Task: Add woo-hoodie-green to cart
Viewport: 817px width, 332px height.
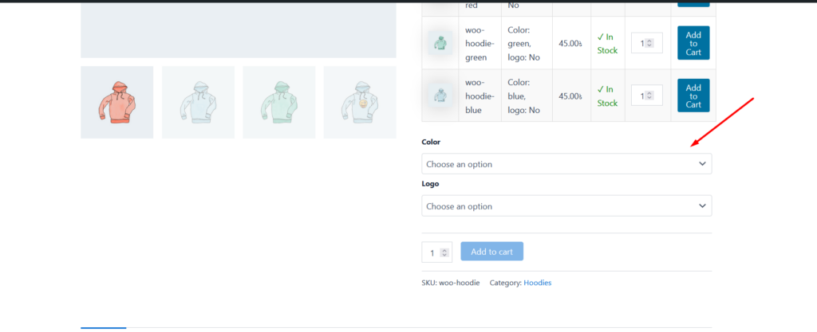Action: (693, 43)
